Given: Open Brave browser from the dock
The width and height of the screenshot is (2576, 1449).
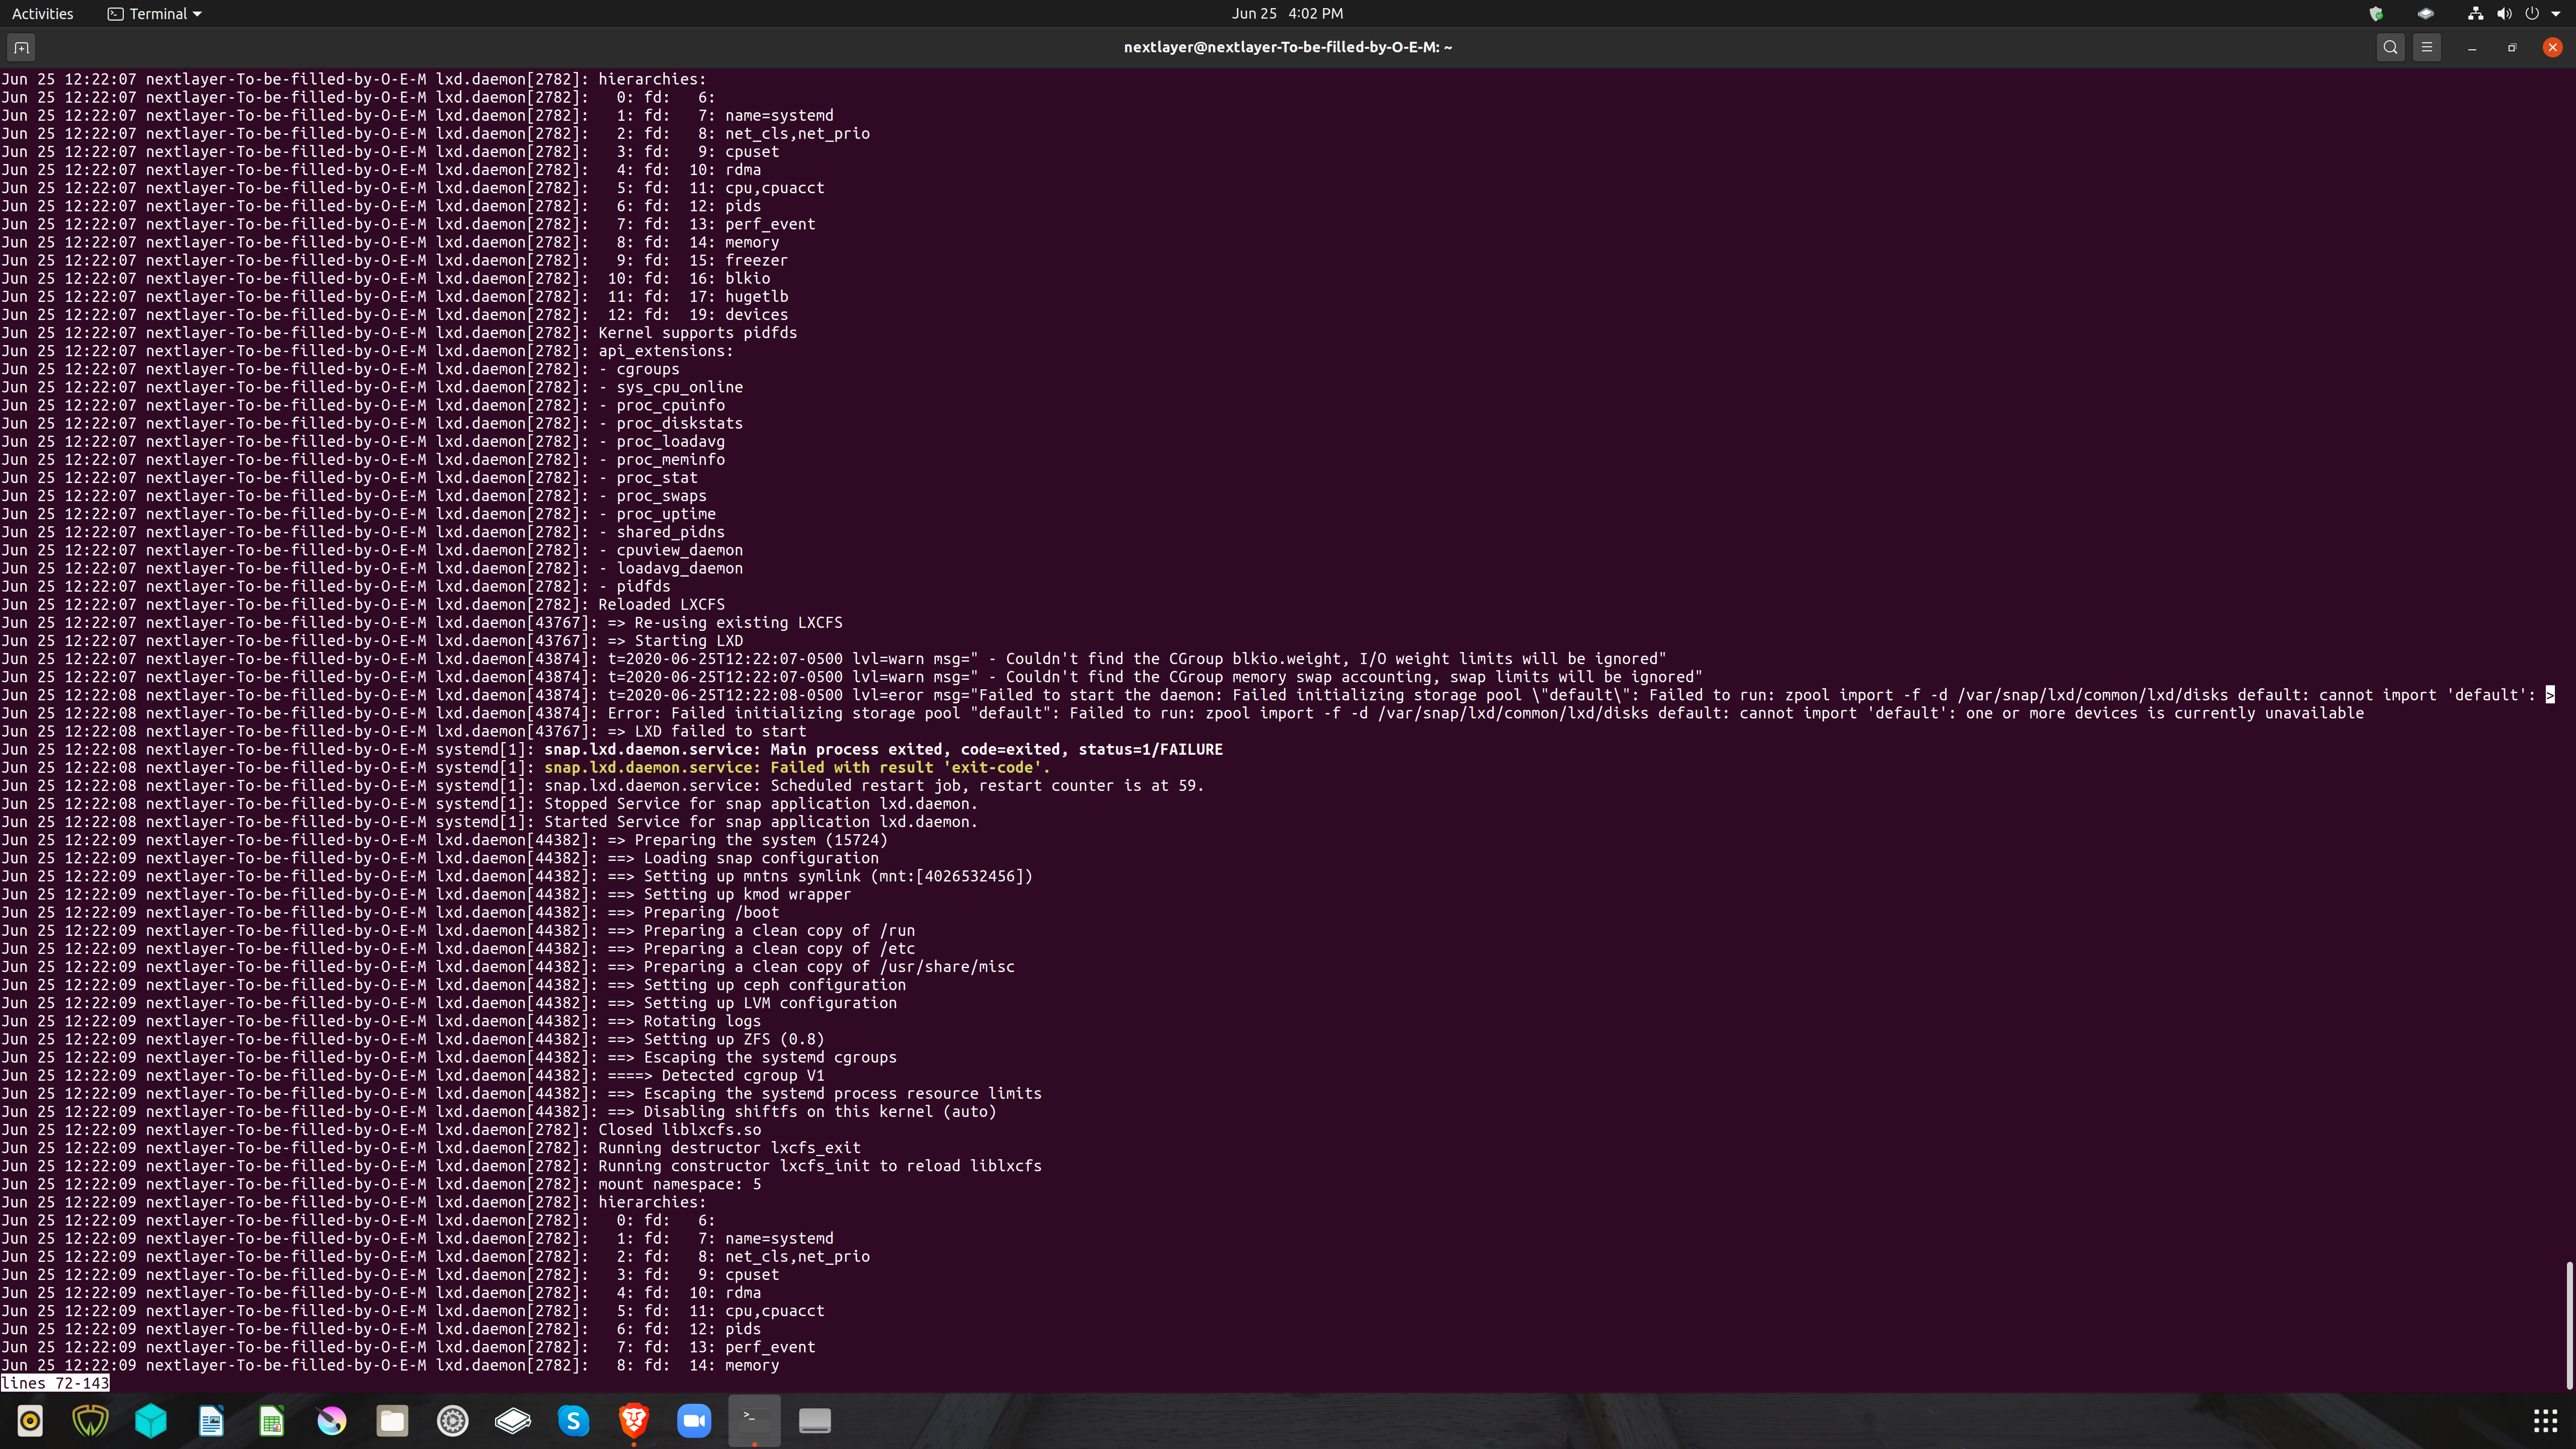Looking at the screenshot, I should [x=634, y=1421].
